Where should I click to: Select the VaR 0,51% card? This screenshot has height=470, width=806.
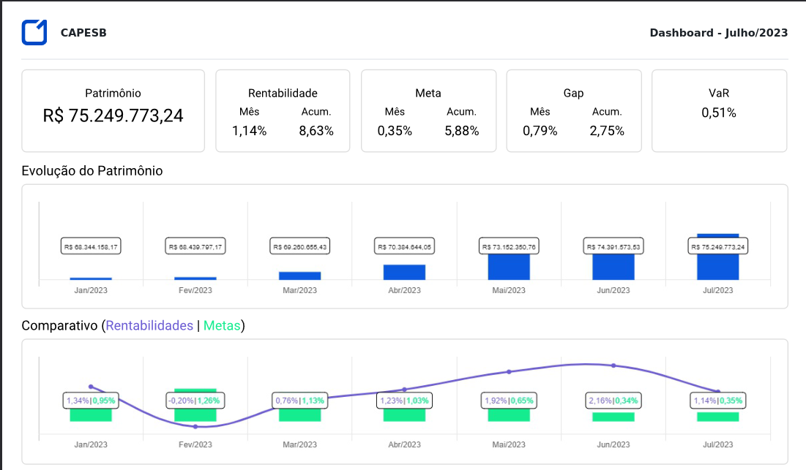coord(719,110)
